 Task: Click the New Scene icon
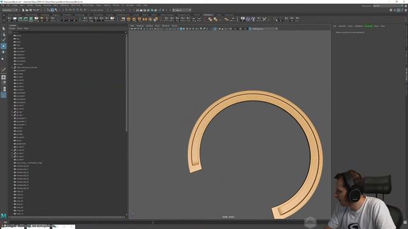(23, 10)
